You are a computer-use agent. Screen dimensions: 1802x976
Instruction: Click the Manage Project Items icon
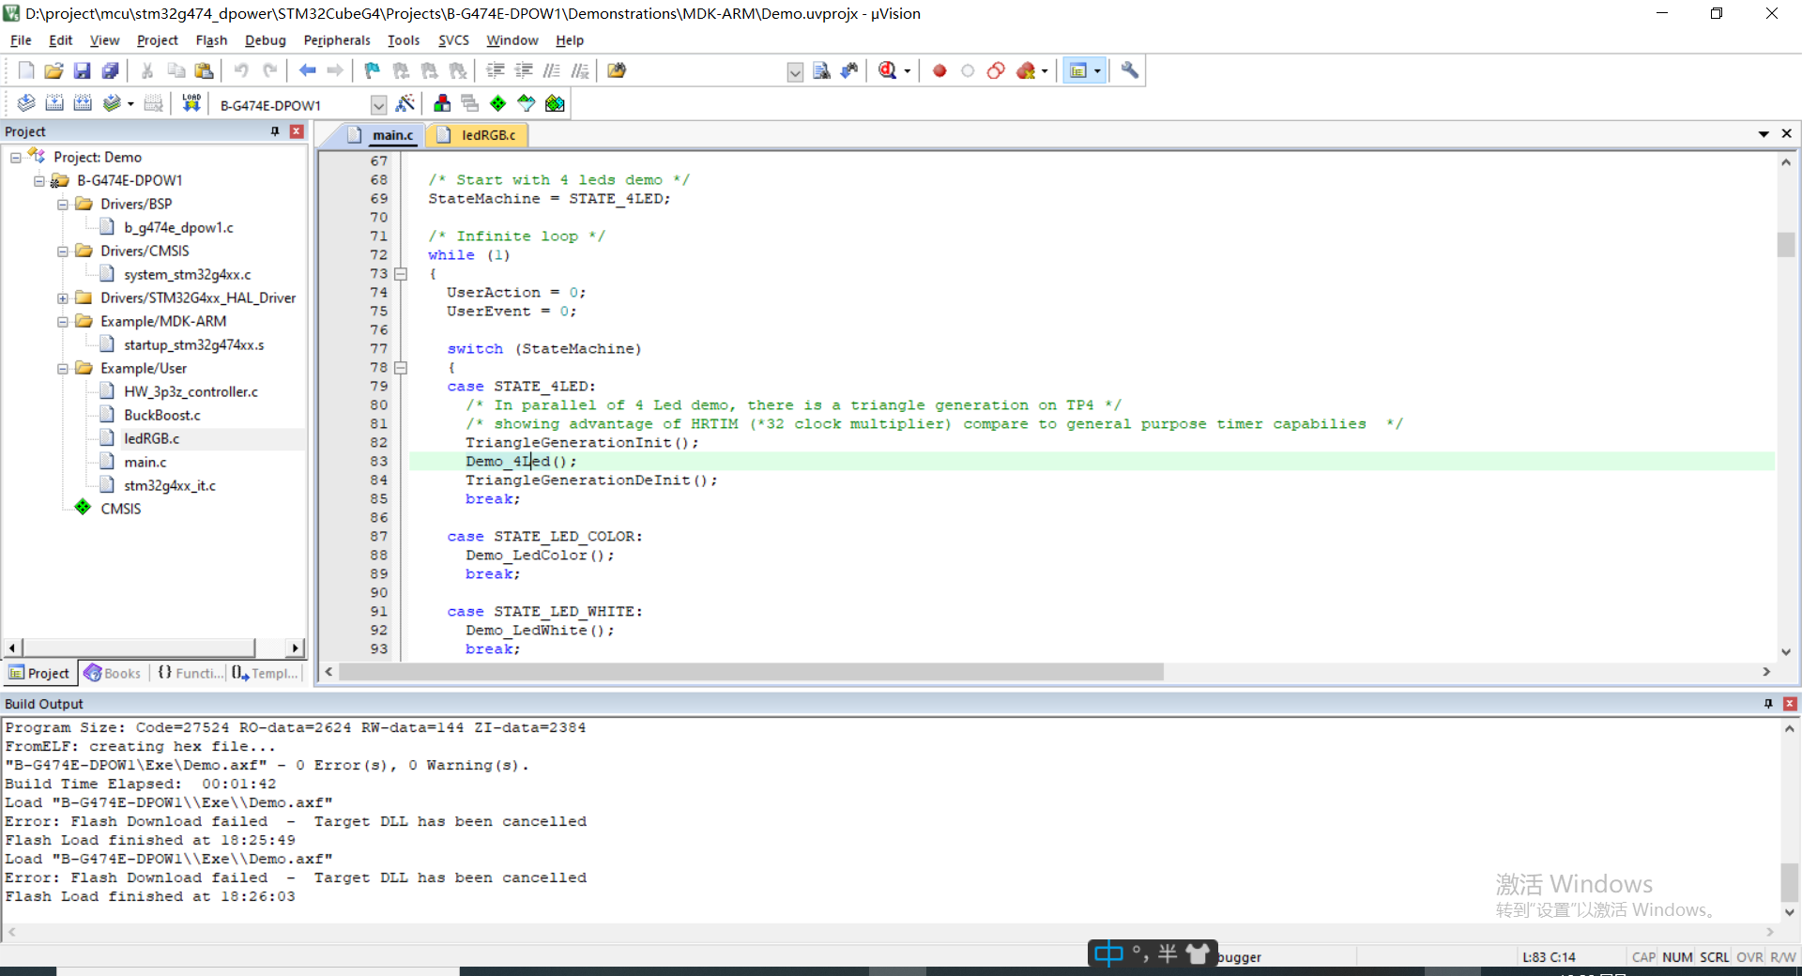coord(442,103)
